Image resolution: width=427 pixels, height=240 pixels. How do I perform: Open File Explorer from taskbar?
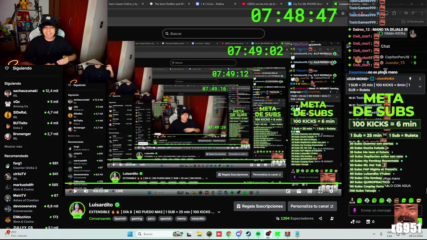pyautogui.click(x=199, y=234)
